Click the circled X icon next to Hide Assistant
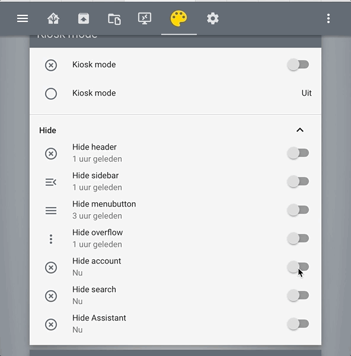The image size is (351, 356). 51,325
